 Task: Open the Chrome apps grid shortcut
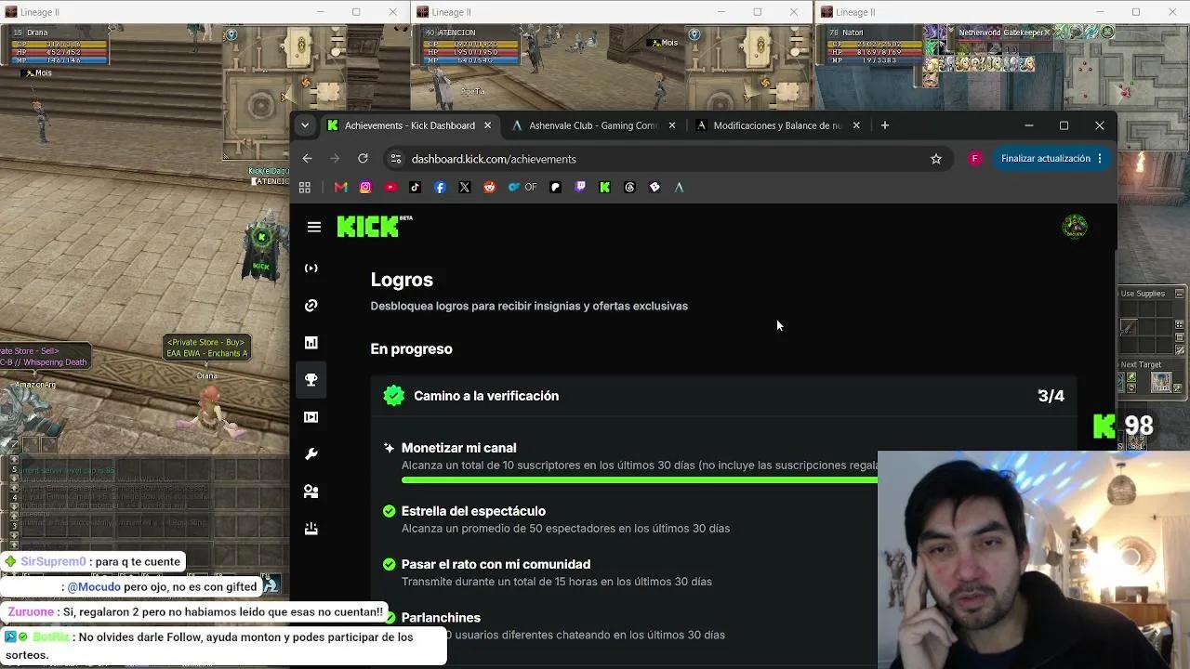tap(304, 187)
